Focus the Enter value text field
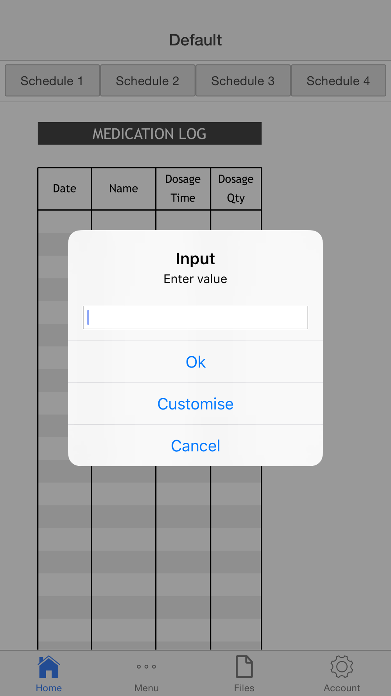 [195, 317]
